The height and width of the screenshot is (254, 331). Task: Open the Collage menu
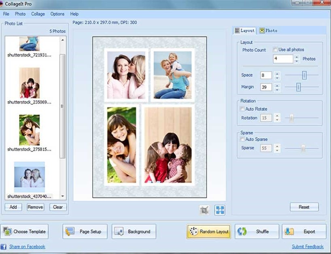38,14
